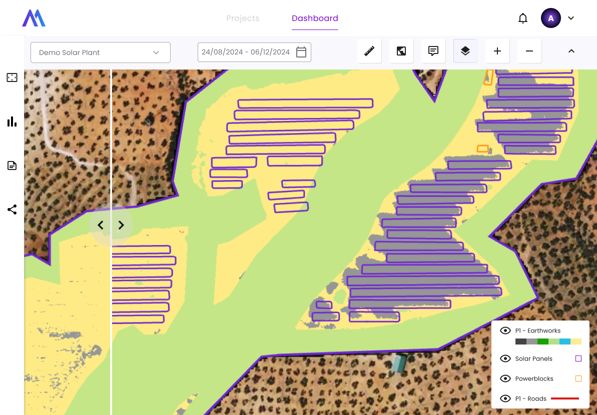Toggle Solar Panels layer visibility
The width and height of the screenshot is (597, 415).
(505, 358)
